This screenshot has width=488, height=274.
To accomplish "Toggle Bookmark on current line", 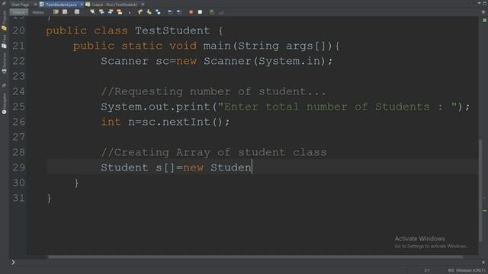I will (x=158, y=12).
